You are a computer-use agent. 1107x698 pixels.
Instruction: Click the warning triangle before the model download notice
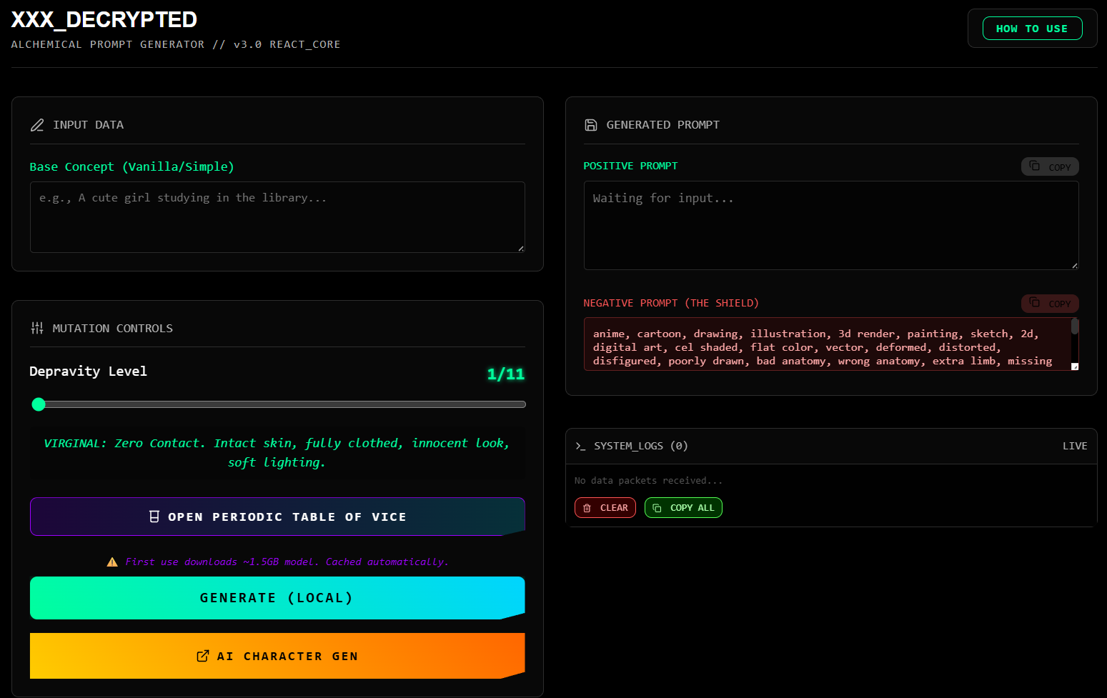click(112, 562)
